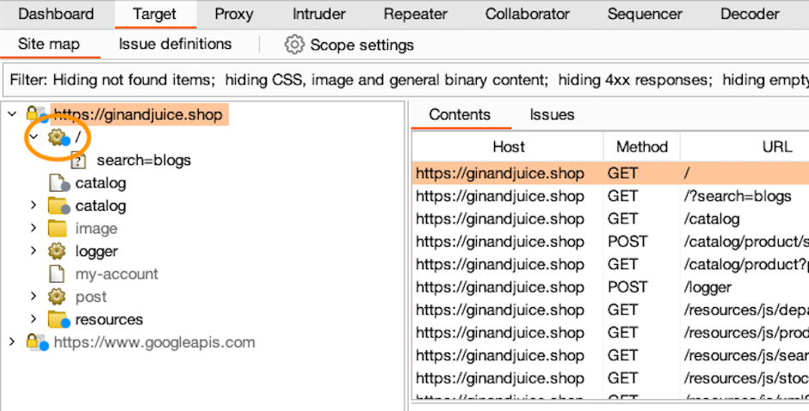Open Scope settings
This screenshot has height=411, width=809.
(361, 45)
